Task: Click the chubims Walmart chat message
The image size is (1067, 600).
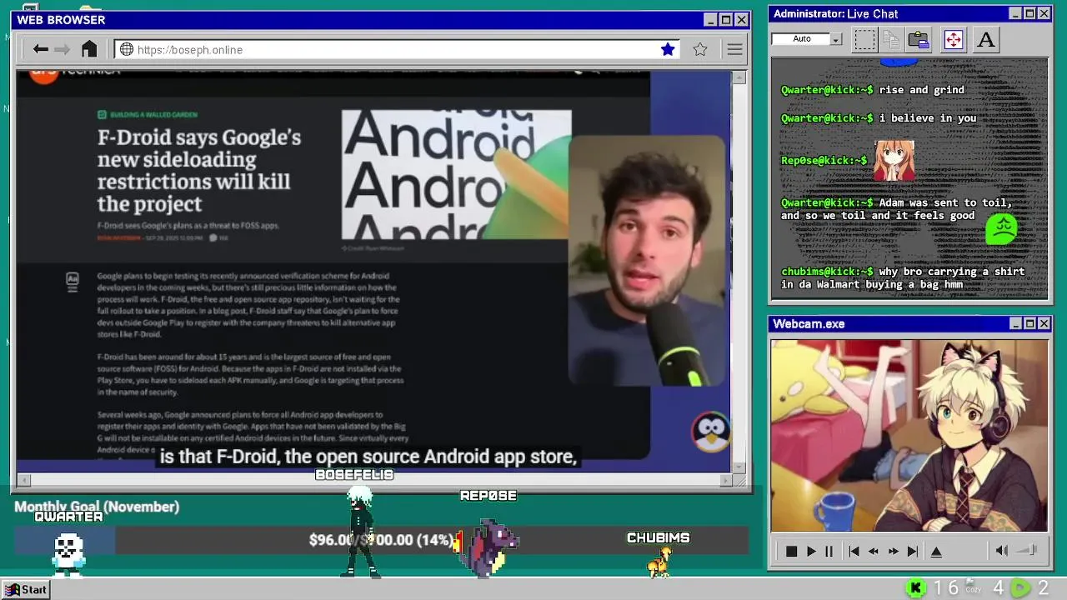Action: pyautogui.click(x=904, y=277)
